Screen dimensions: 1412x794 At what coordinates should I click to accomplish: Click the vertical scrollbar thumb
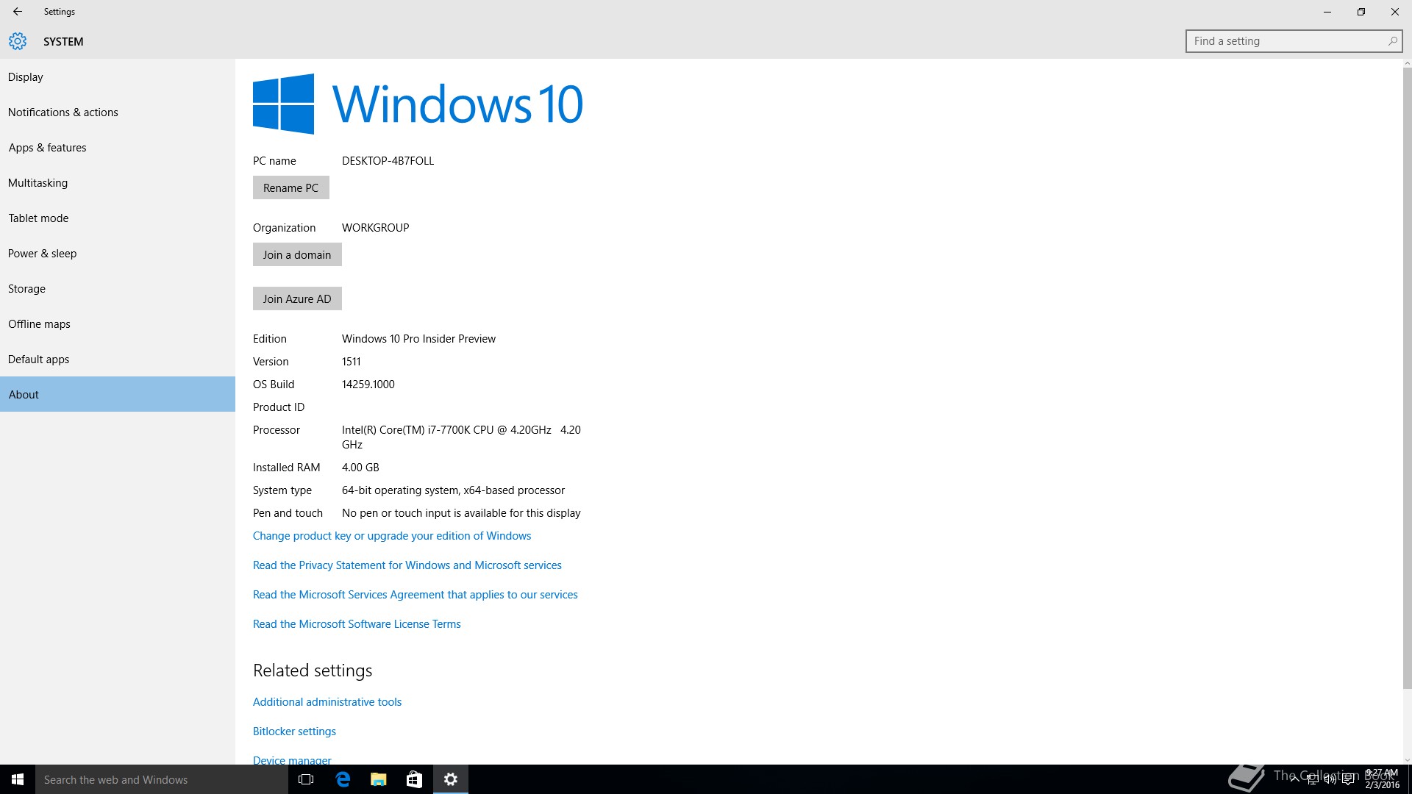point(1407,378)
